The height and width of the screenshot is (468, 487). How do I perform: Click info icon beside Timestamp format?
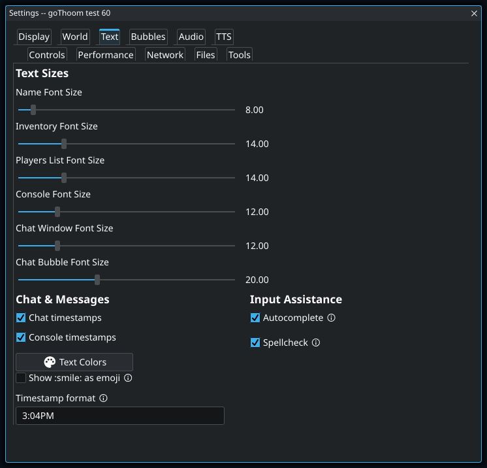coord(103,398)
